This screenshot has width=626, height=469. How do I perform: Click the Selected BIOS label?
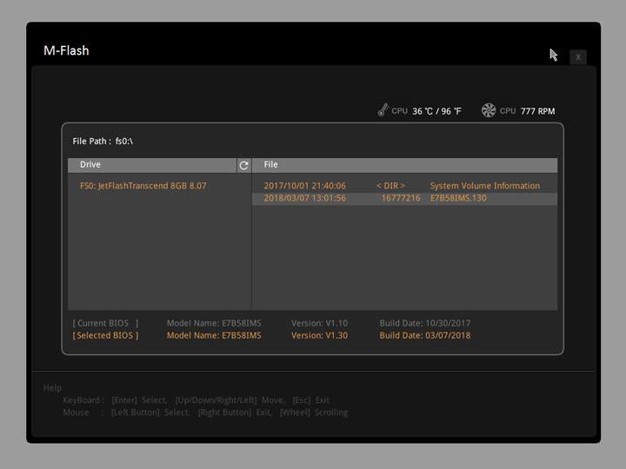(105, 335)
